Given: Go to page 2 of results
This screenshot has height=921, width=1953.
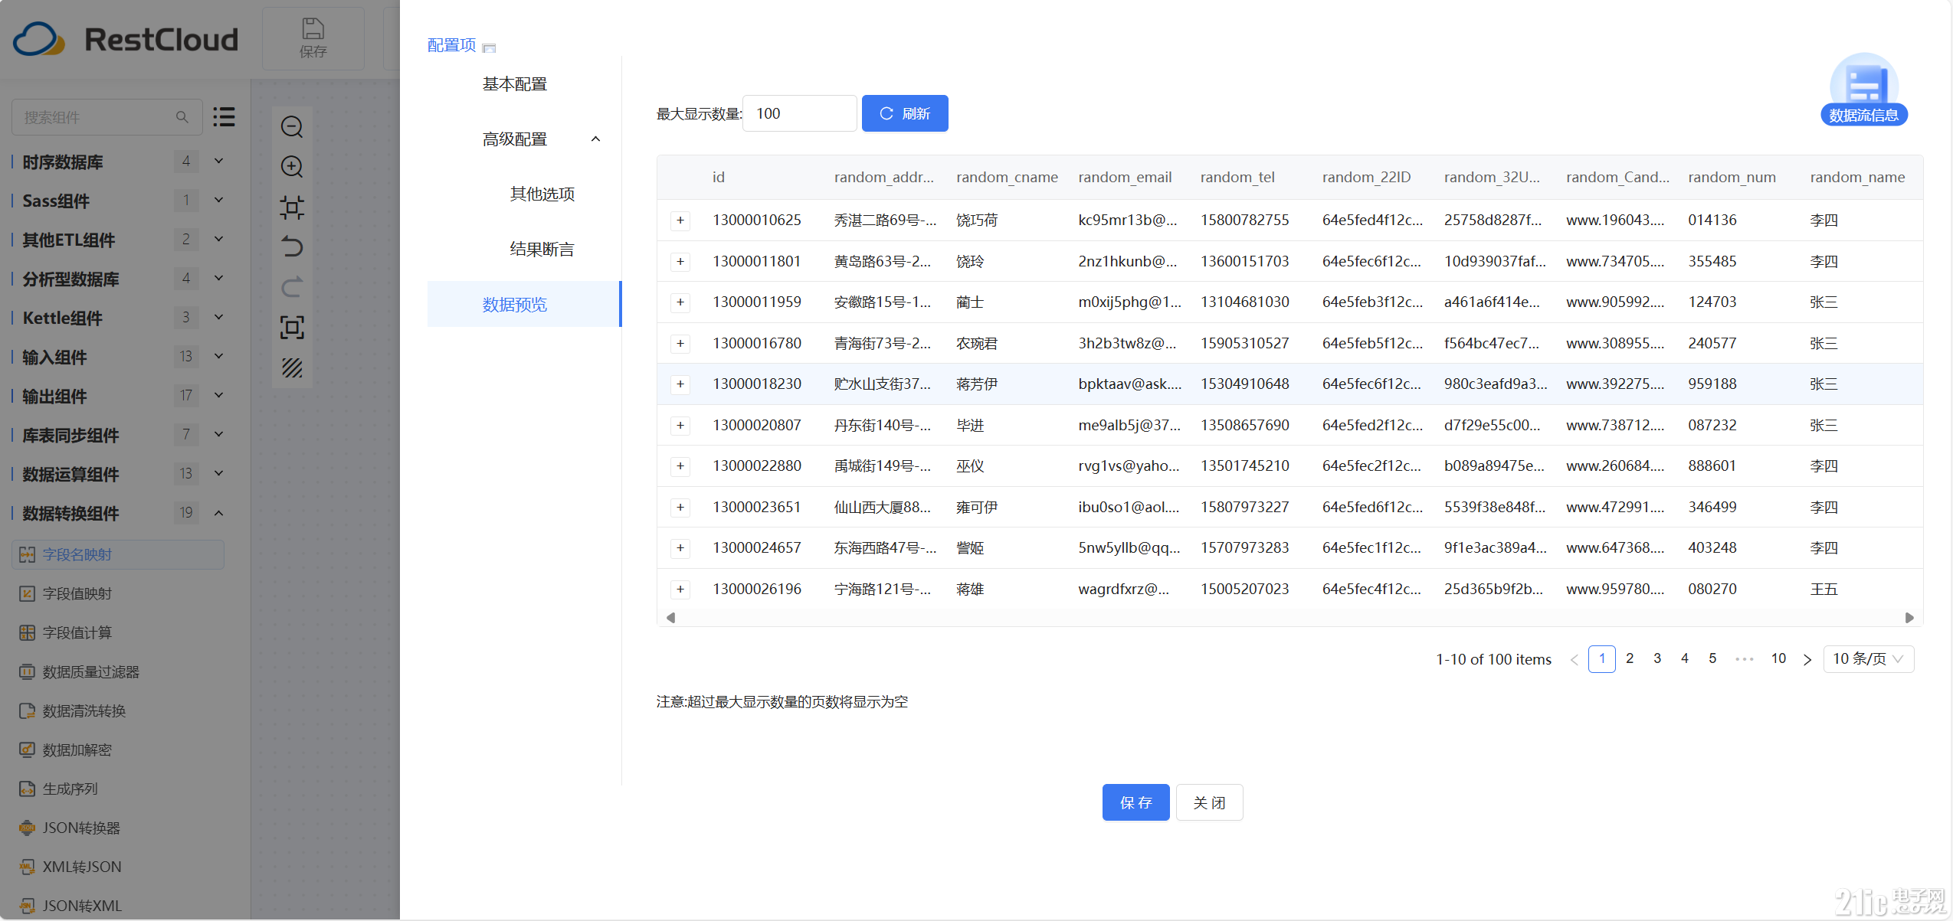Looking at the screenshot, I should pyautogui.click(x=1630, y=658).
